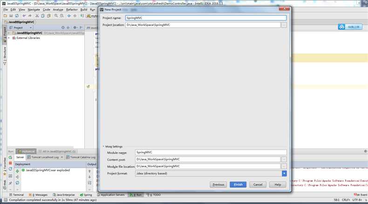Collapse the More Settings section
This screenshot has width=368, height=204.
103,146
